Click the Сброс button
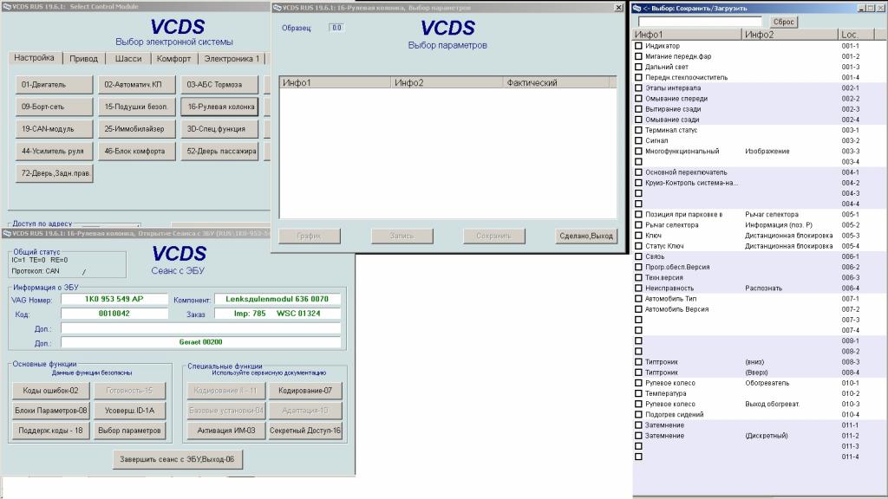The height and width of the screenshot is (499, 888). click(x=783, y=22)
